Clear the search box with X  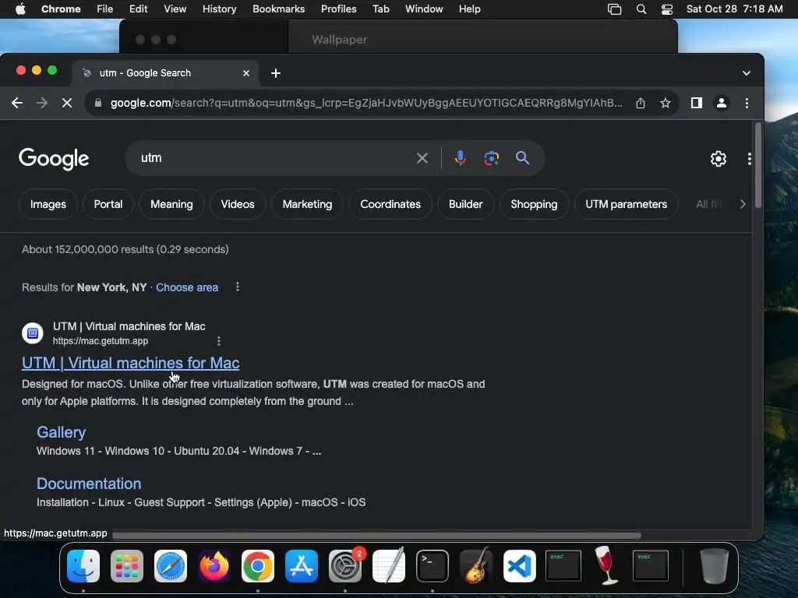[x=422, y=158]
